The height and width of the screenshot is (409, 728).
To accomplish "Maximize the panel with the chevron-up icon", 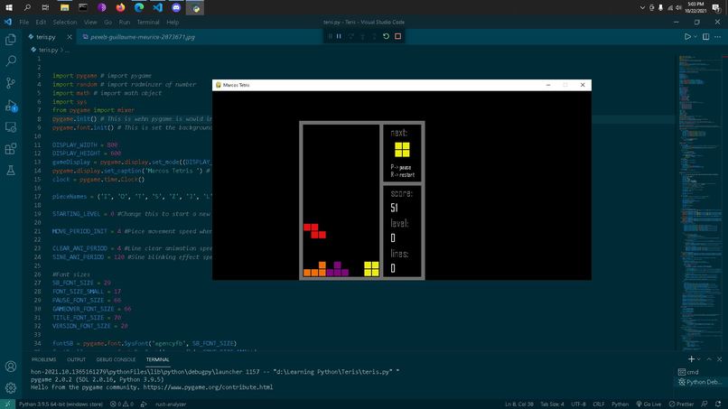I will (x=709, y=358).
